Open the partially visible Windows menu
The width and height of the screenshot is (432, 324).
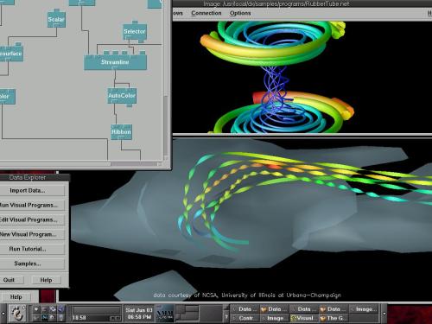coord(178,13)
